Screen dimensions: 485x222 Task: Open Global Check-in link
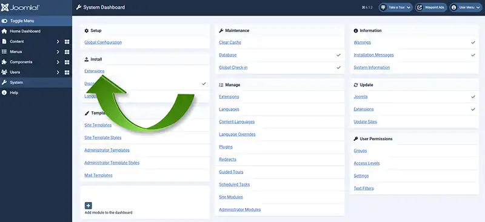click(x=233, y=67)
